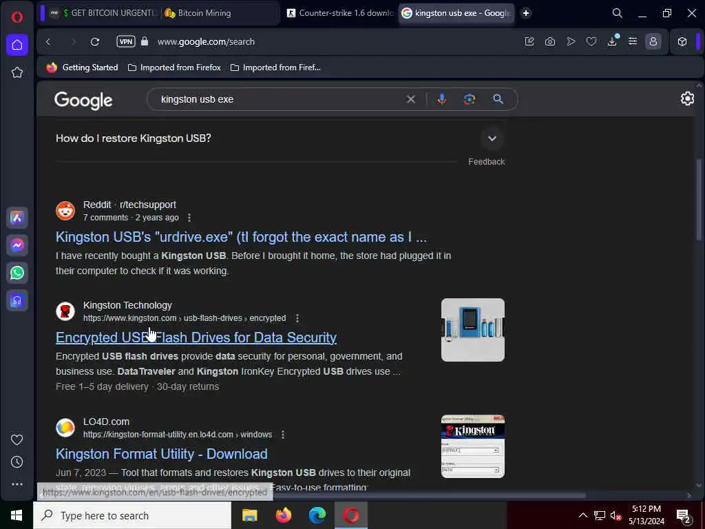Open sidebar three-dots setup menu
705x529 pixels.
[17, 484]
